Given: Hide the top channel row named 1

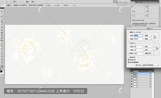Looking at the screenshot, I should coord(131,74).
